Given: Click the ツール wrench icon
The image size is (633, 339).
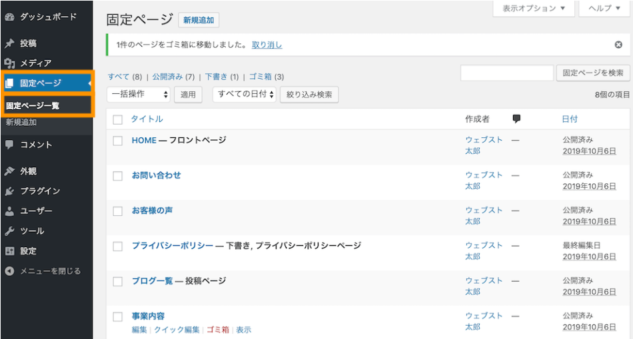Looking at the screenshot, I should pyautogui.click(x=9, y=231).
